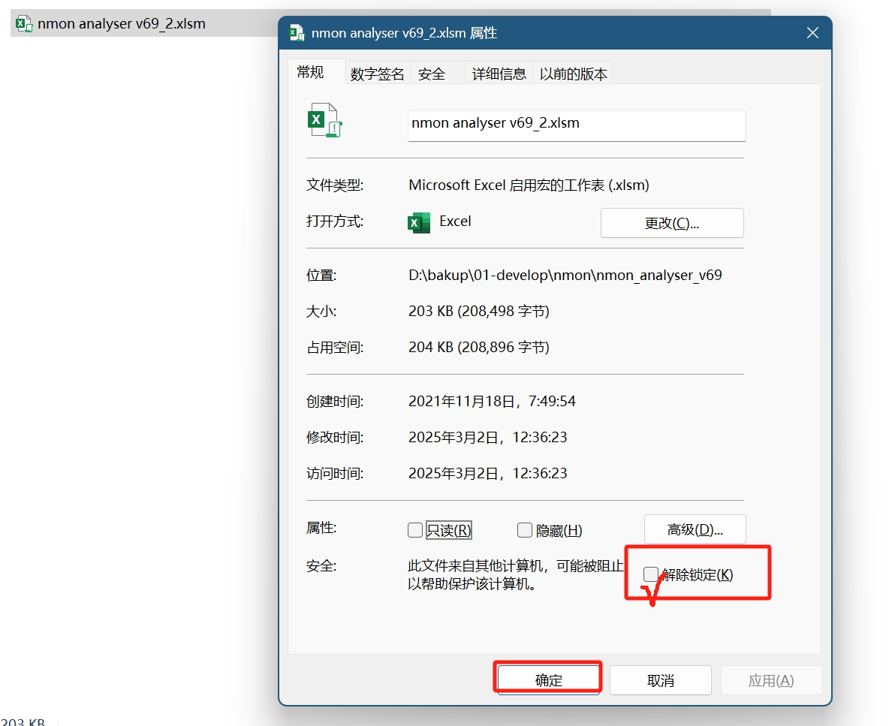Viewport: 895px width, 726px height.
Task: Open the 安全 tab
Action: tap(432, 72)
